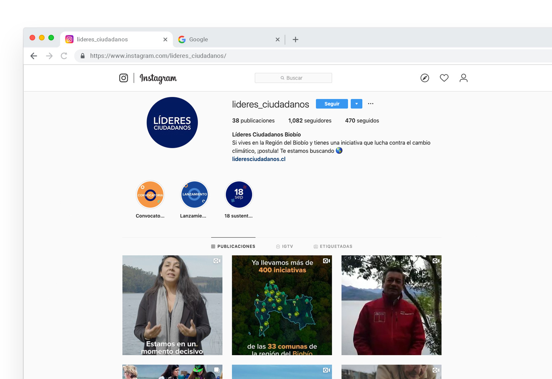The image size is (552, 379).
Task: Click the browser URL address bar
Action: [313, 56]
